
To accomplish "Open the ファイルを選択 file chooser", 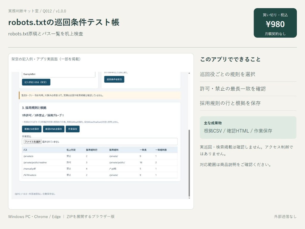I will [32, 142].
